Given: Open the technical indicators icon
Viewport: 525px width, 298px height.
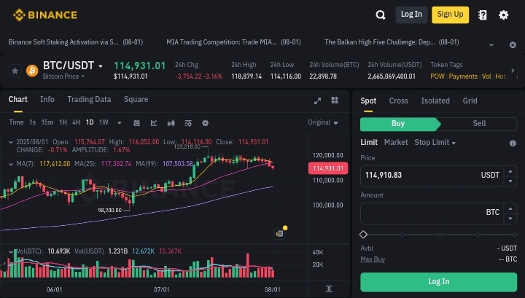Looking at the screenshot, I should [x=154, y=123].
